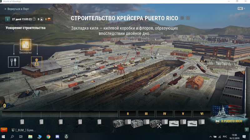Viewport: 250px width, 140px height.
Task: Open the orange chat button
Action: [4, 130]
